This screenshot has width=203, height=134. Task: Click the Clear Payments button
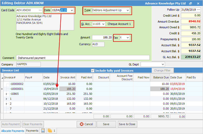[x=33, y=124]
